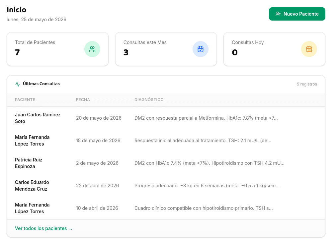
Task: Open Ver todos los pacientes link
Action: pos(44,228)
